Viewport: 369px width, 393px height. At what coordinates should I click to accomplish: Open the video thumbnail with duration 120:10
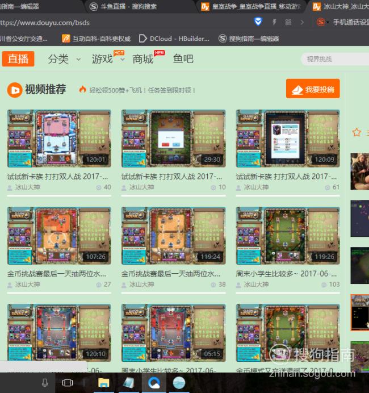tap(59, 333)
